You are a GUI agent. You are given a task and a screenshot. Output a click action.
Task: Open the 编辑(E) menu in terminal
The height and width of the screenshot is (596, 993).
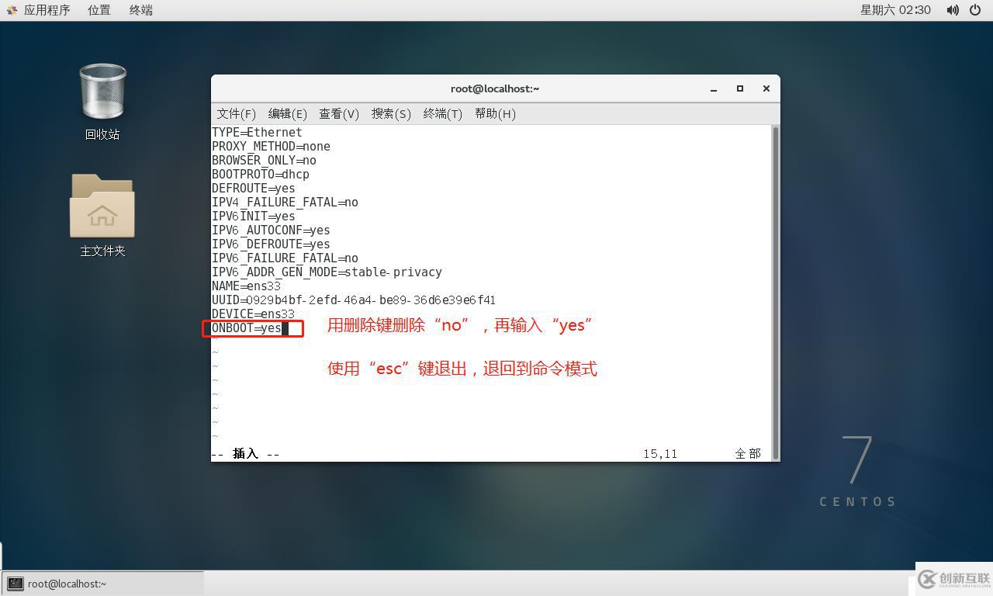click(288, 113)
